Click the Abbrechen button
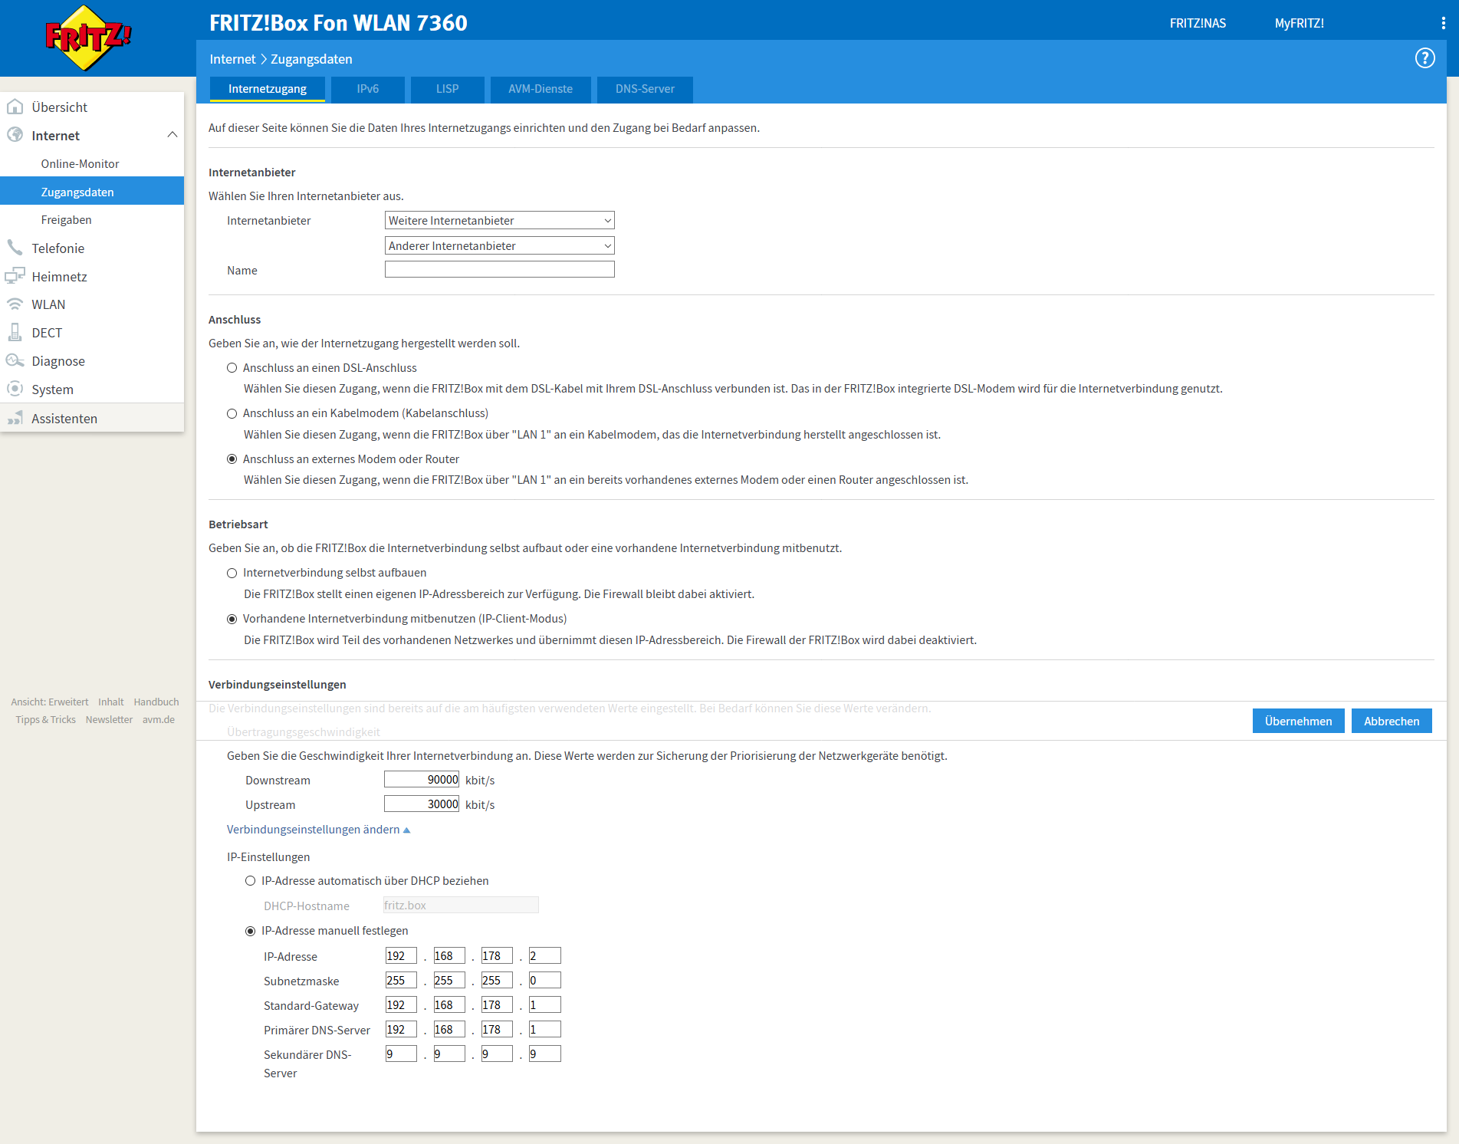 (1392, 721)
